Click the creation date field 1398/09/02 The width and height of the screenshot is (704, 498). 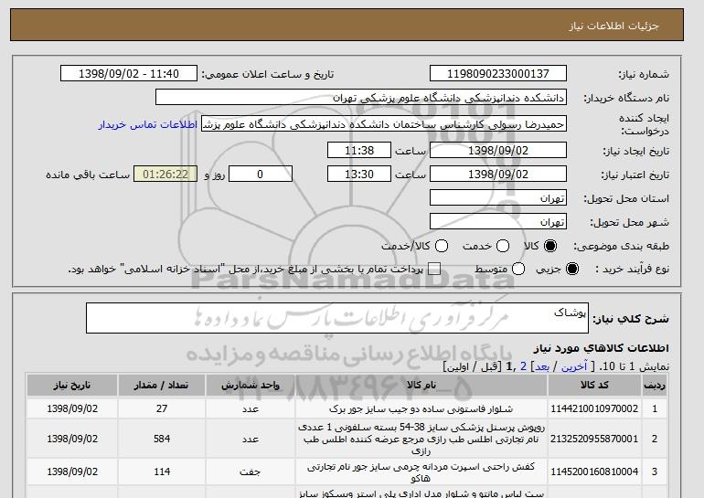498,150
